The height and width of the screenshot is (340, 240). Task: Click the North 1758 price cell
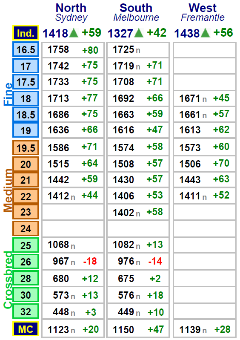pyautogui.click(x=73, y=50)
